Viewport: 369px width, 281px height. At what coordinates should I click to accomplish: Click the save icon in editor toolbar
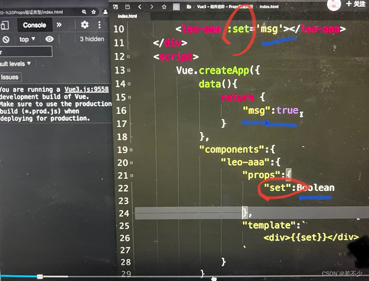coord(127,6)
